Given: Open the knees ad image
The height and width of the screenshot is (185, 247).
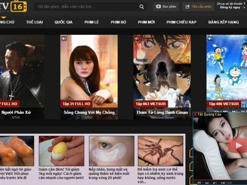Looking at the screenshot, I should [17, 151].
